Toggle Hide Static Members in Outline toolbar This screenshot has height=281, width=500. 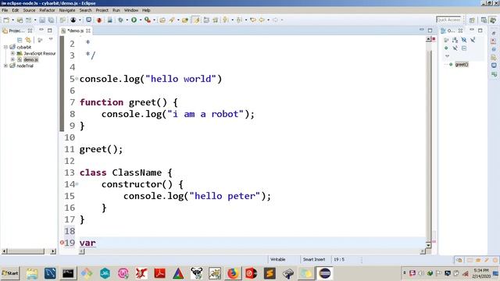point(473,40)
